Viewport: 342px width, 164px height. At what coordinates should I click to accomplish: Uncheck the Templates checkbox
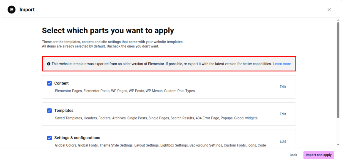coord(50,111)
